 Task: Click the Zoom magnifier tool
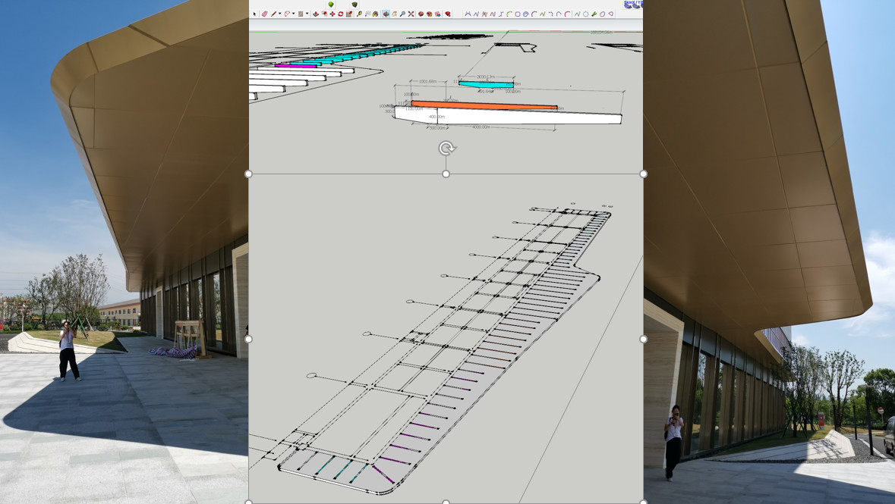[402, 14]
